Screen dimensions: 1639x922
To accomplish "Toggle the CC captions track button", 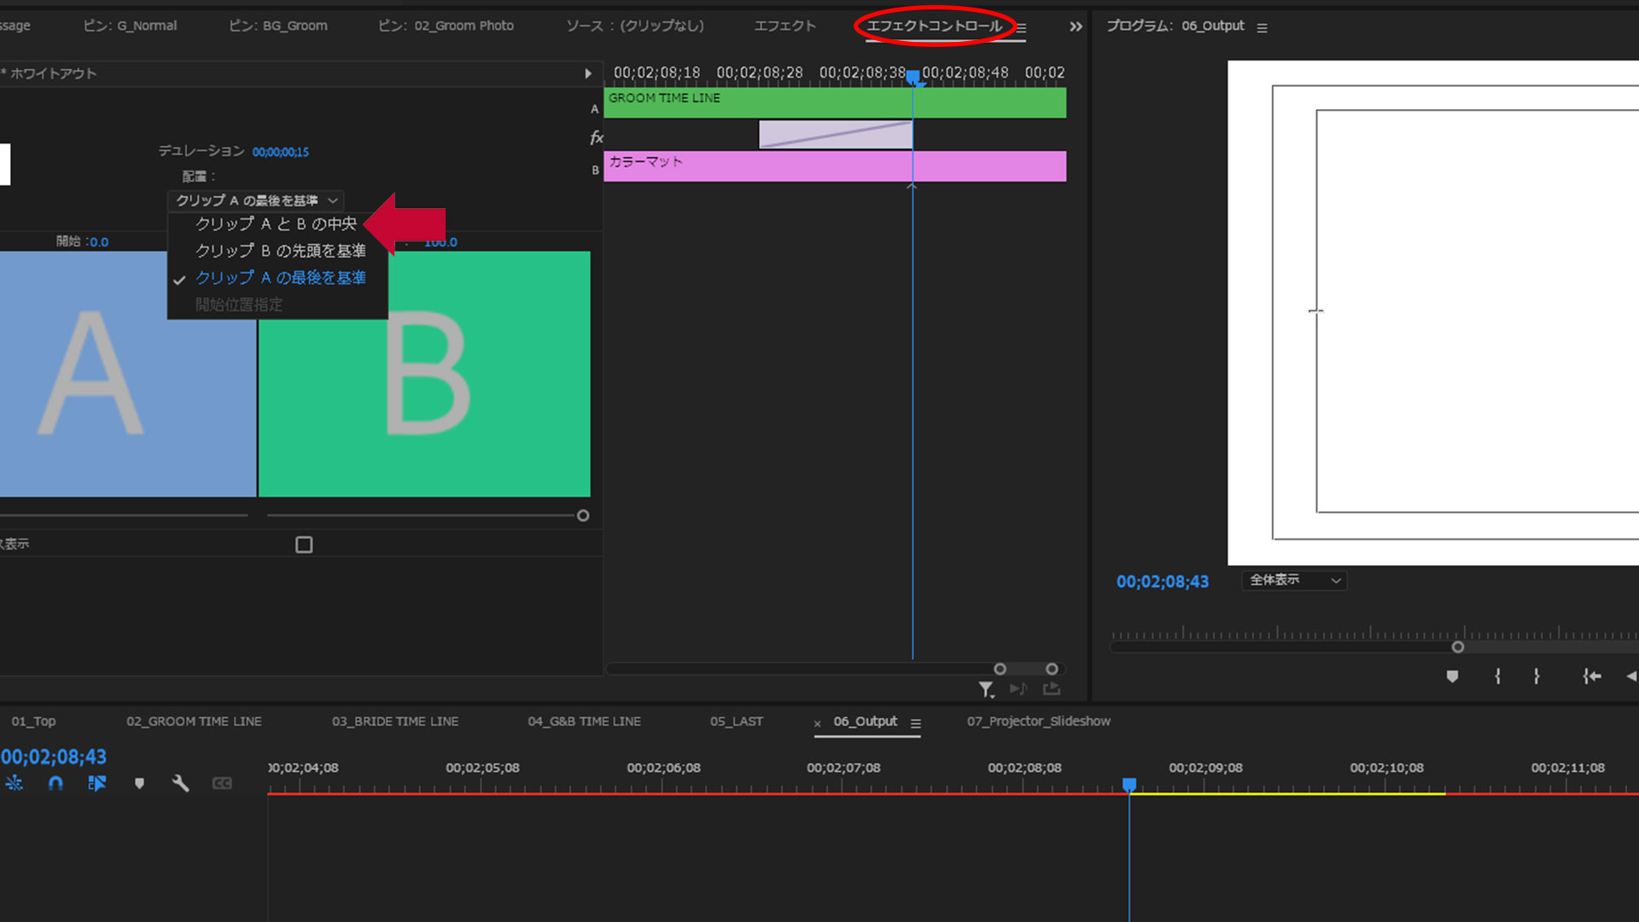I will pyautogui.click(x=222, y=783).
